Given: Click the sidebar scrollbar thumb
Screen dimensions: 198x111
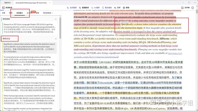Looking at the screenshot, I should (60, 28).
